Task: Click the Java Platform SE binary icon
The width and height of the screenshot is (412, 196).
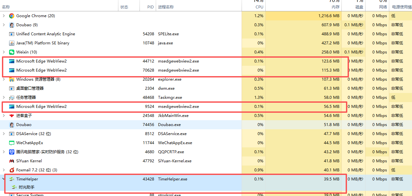Action: pos(12,43)
